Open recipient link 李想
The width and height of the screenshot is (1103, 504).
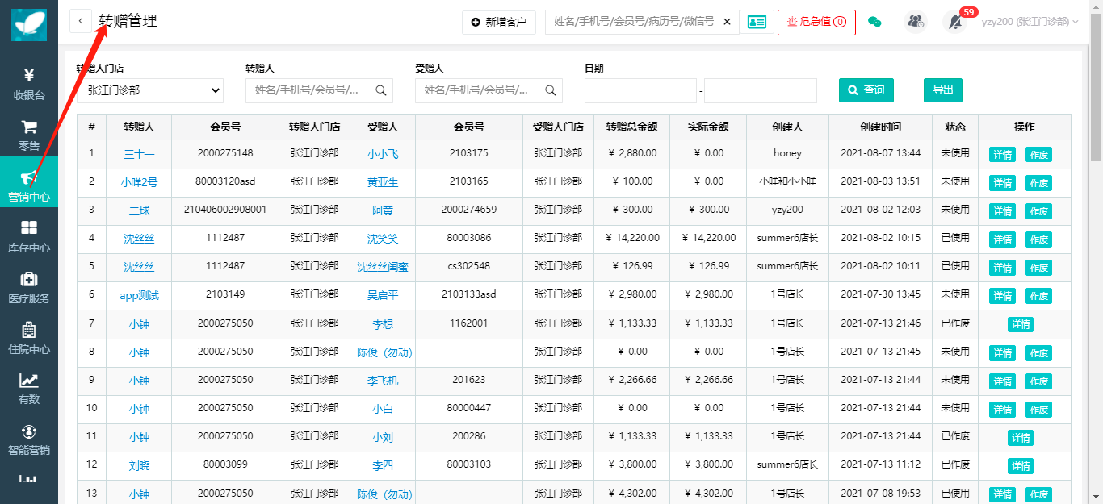383,324
